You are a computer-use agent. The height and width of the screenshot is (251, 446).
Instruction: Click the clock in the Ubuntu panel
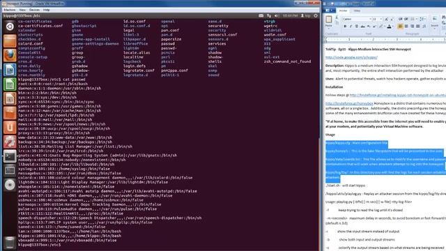(x=290, y=15)
